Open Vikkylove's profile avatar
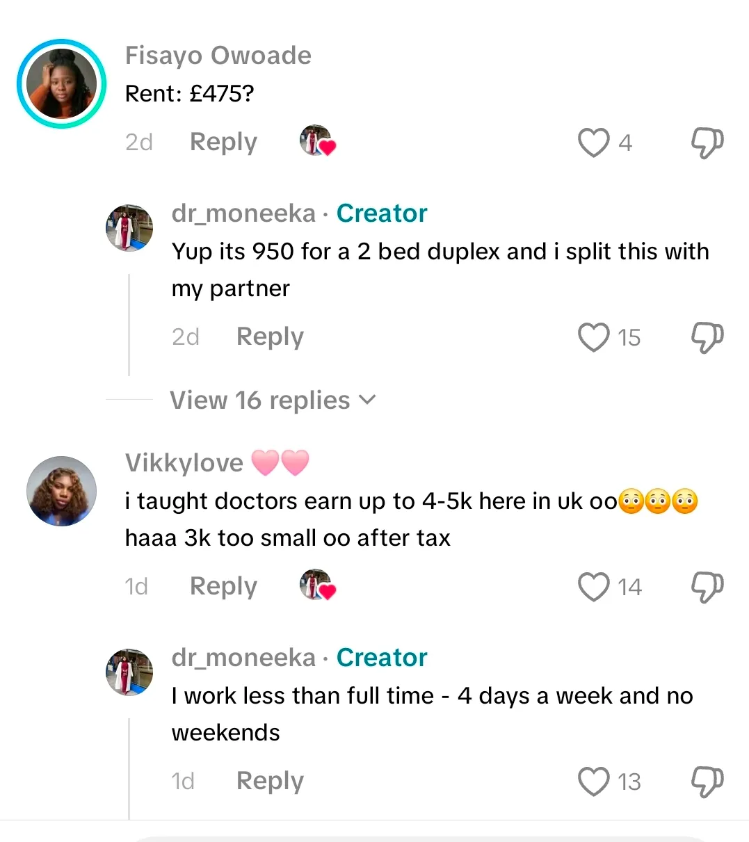749x842 pixels. (x=61, y=491)
